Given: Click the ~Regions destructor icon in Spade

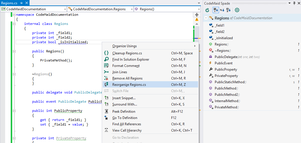Looking at the screenshot, I should tap(211, 51).
